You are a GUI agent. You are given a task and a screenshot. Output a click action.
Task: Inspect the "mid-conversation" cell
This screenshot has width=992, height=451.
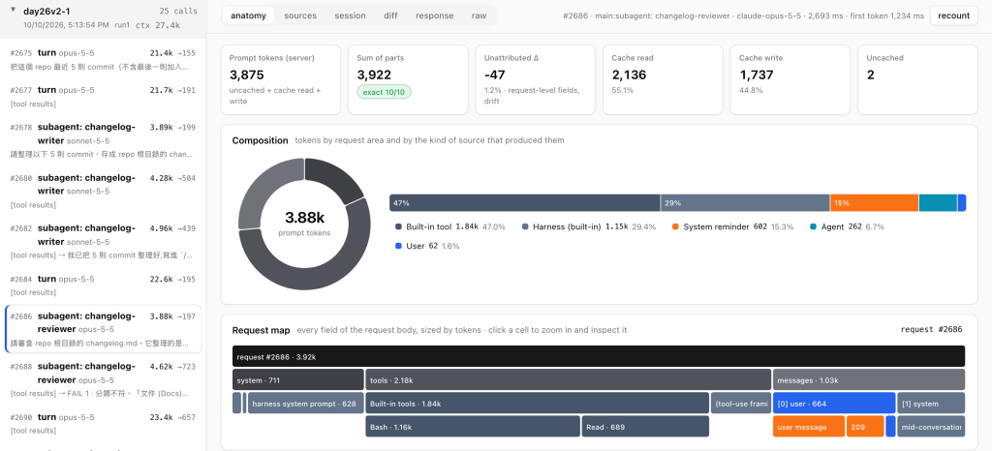tap(931, 427)
